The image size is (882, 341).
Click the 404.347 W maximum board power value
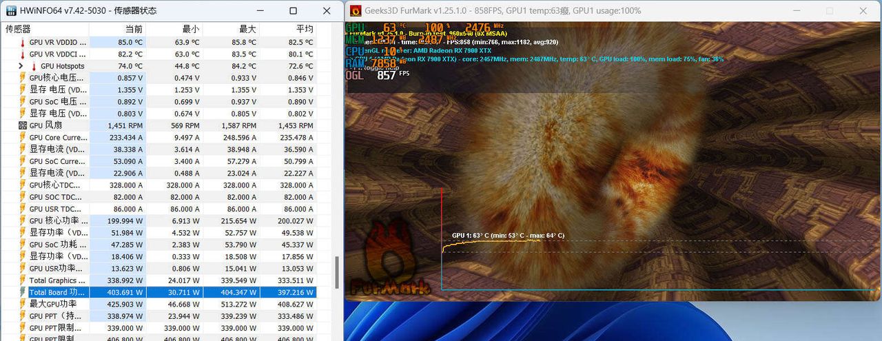point(238,291)
